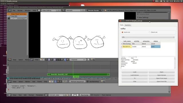Toggle the Register checkbox in text editor
Screen dimensions: 183x103
tap(92, 95)
